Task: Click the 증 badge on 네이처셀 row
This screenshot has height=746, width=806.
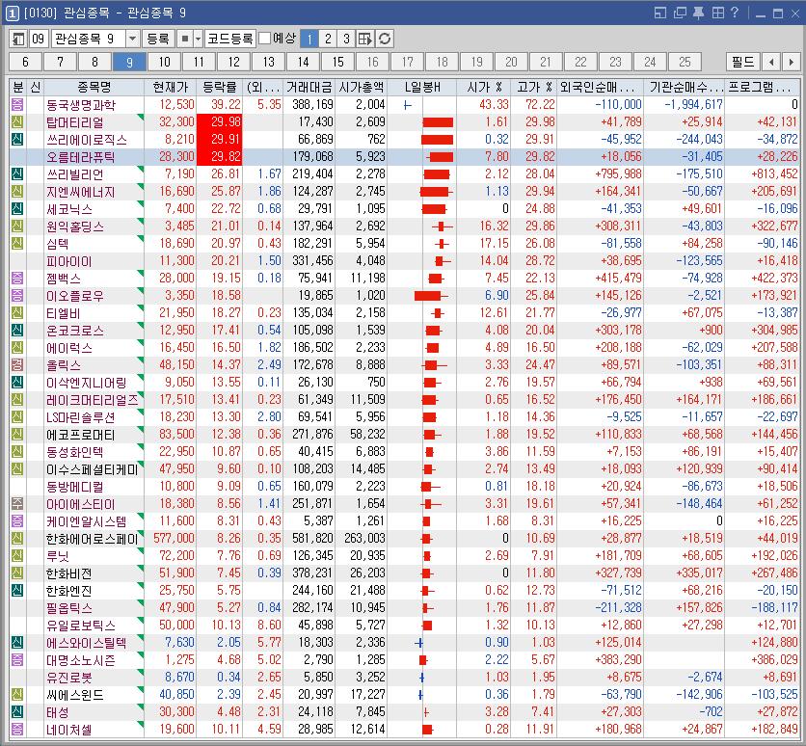Action: 17,729
